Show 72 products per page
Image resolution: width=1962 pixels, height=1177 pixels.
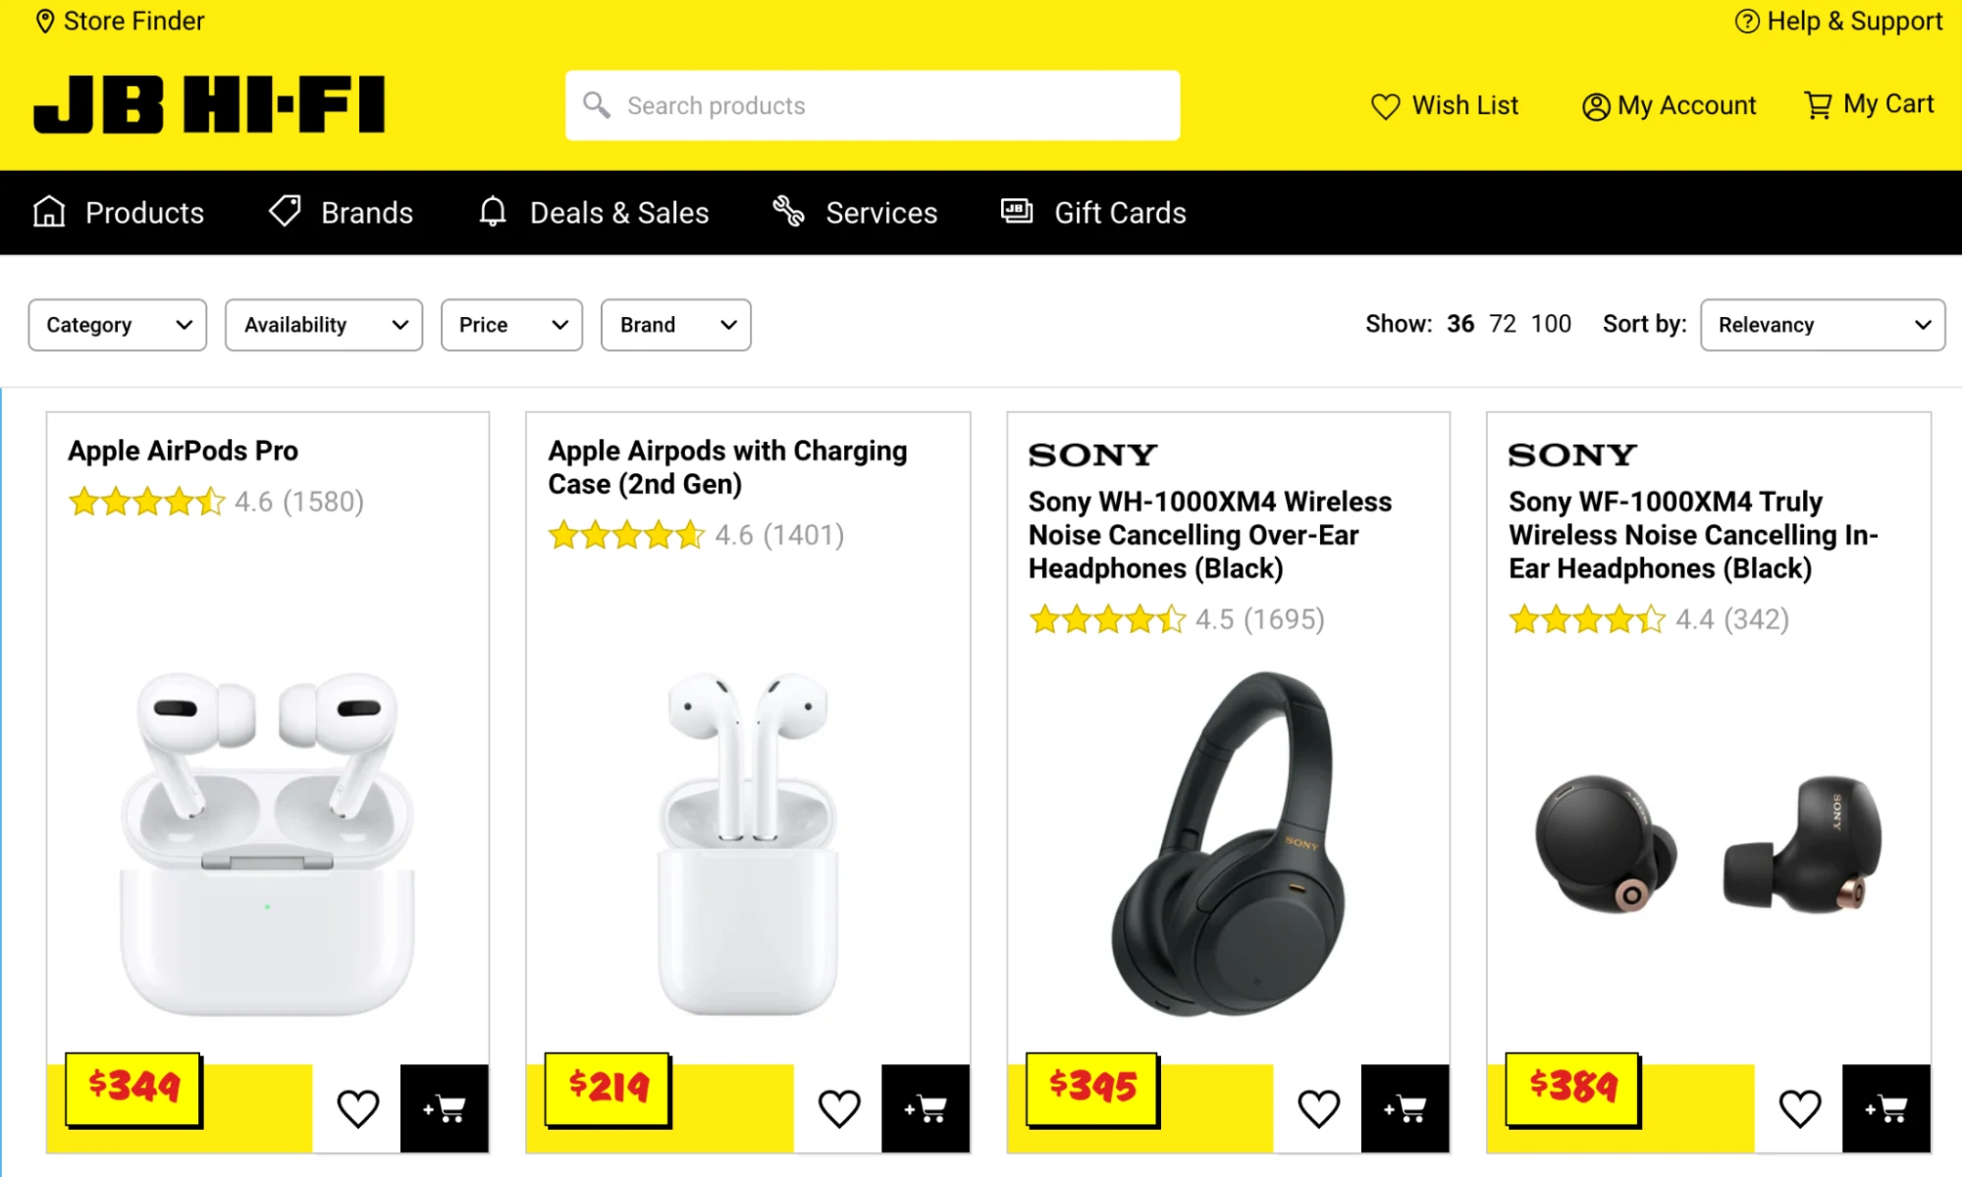click(x=1502, y=324)
